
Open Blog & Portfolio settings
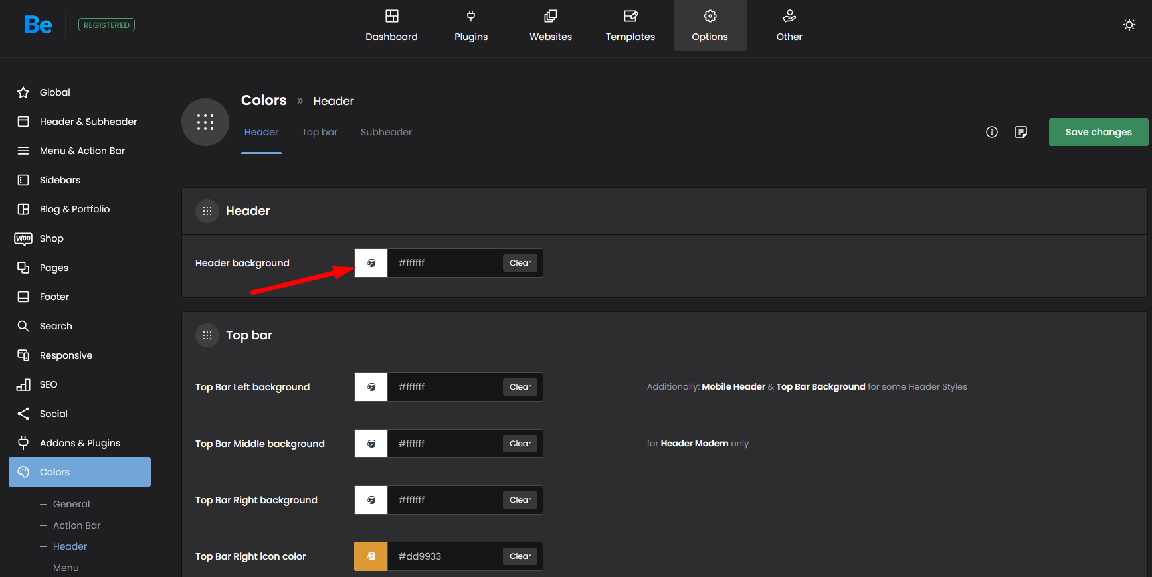coord(80,209)
